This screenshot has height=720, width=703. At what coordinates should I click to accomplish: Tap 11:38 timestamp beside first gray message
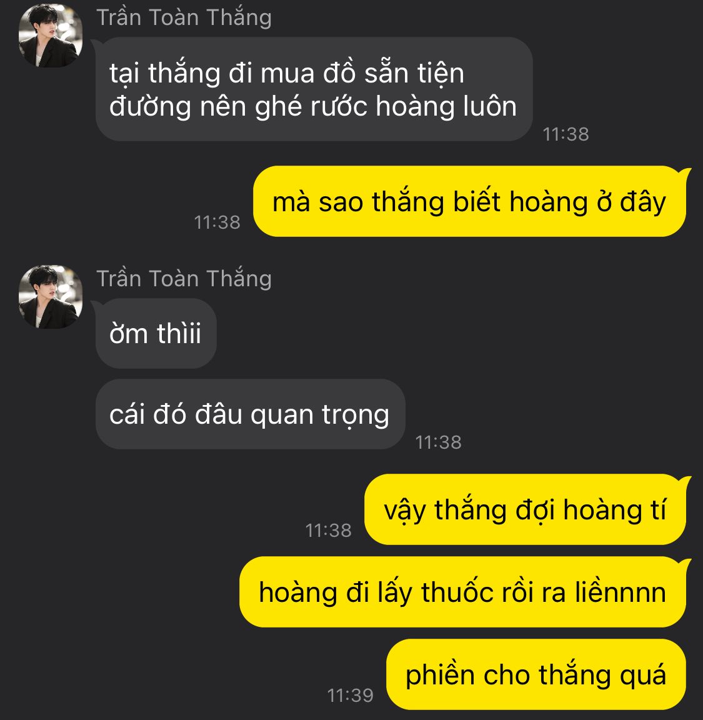(x=566, y=134)
